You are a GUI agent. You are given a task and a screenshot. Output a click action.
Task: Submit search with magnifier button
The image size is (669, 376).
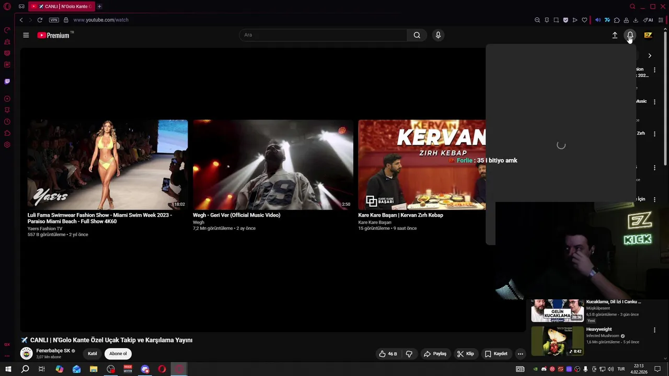click(417, 35)
